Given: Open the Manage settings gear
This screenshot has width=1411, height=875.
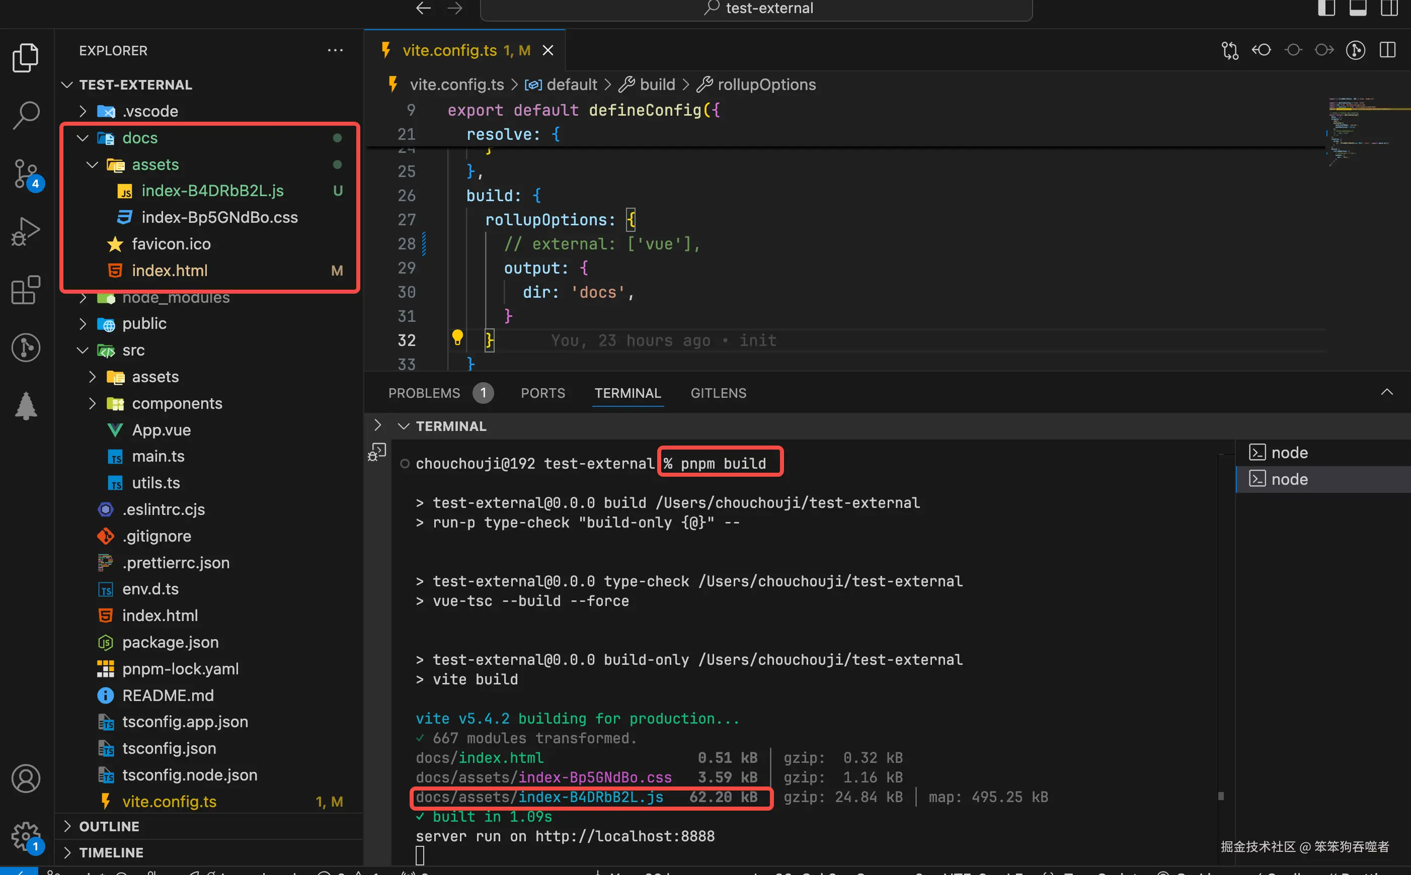Looking at the screenshot, I should [26, 836].
